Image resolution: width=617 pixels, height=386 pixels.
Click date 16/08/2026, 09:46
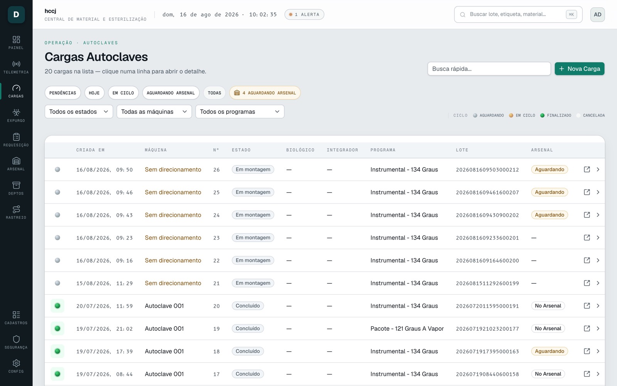pos(105,193)
